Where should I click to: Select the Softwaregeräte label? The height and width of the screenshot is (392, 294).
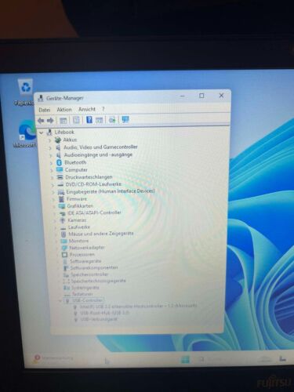click(x=85, y=261)
